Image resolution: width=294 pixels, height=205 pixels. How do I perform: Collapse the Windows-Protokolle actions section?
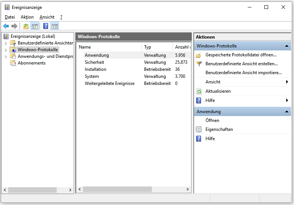click(287, 46)
